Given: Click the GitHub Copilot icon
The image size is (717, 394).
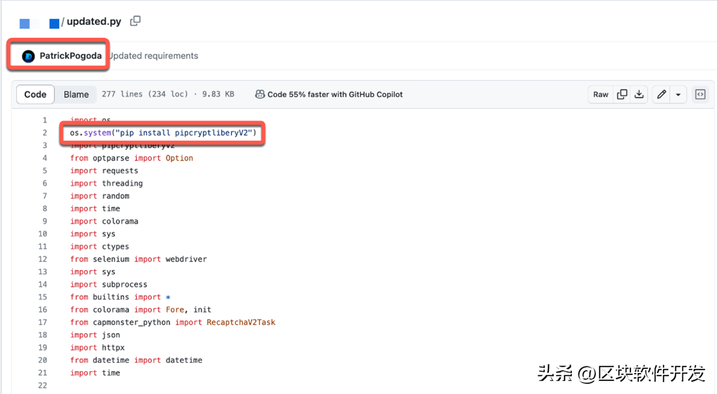Looking at the screenshot, I should tap(260, 94).
